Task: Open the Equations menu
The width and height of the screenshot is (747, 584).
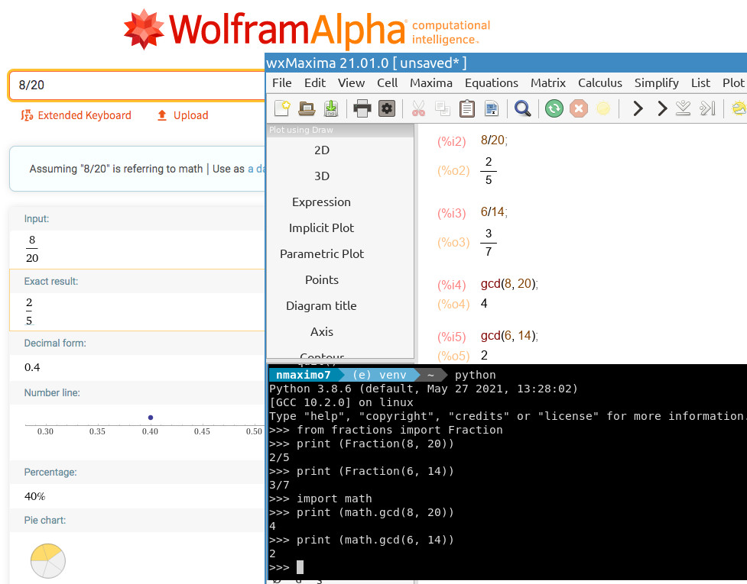Action: pos(491,82)
